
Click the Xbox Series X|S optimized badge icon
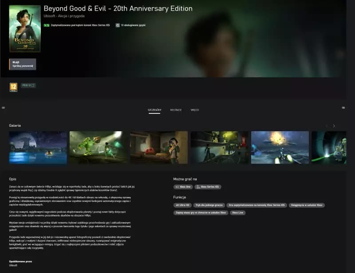click(x=47, y=25)
